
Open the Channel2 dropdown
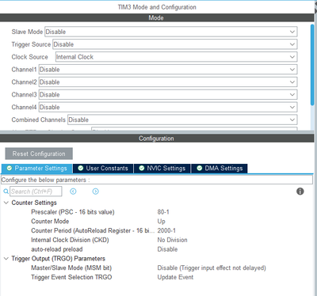point(168,82)
